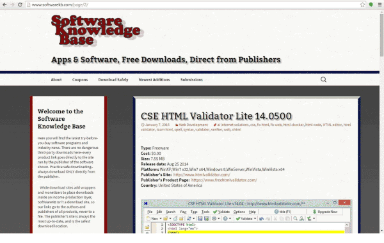Click the 'ai internet solutions' tag
384x243 pixels.
pos(233,125)
